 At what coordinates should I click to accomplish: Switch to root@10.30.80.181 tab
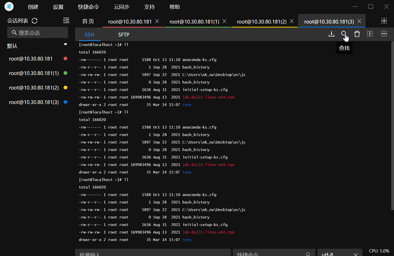pos(130,21)
